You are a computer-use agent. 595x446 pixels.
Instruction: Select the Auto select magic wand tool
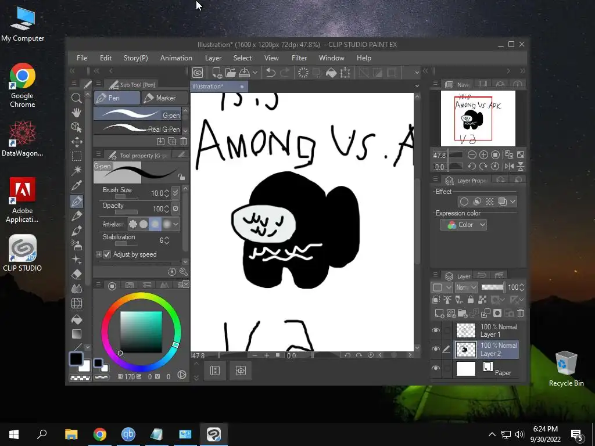click(x=77, y=171)
